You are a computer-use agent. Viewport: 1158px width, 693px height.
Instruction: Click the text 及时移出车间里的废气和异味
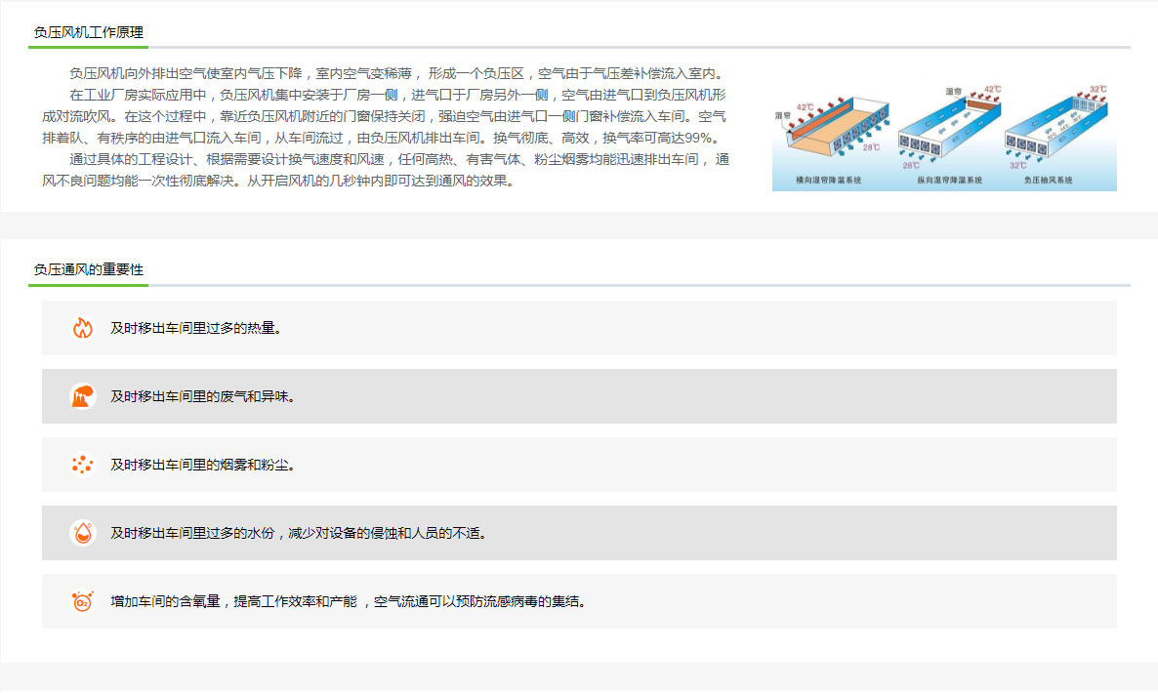(x=202, y=396)
